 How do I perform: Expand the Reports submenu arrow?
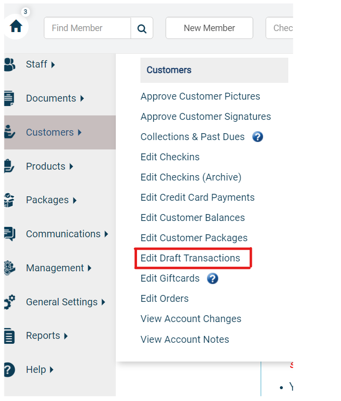[x=66, y=336]
